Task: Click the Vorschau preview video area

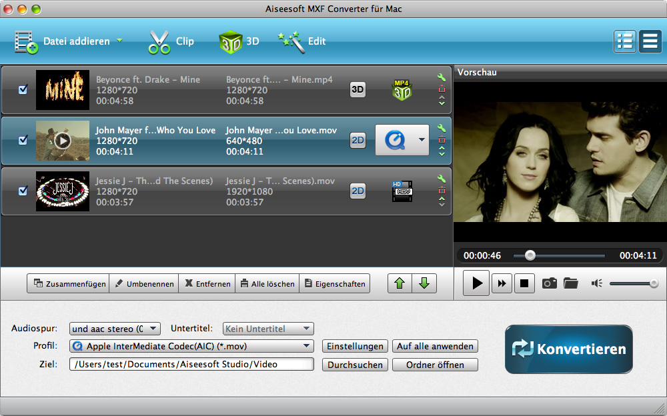Action: [x=560, y=161]
